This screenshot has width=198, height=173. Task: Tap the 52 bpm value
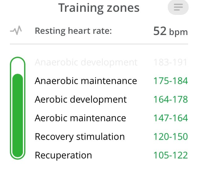point(170,31)
